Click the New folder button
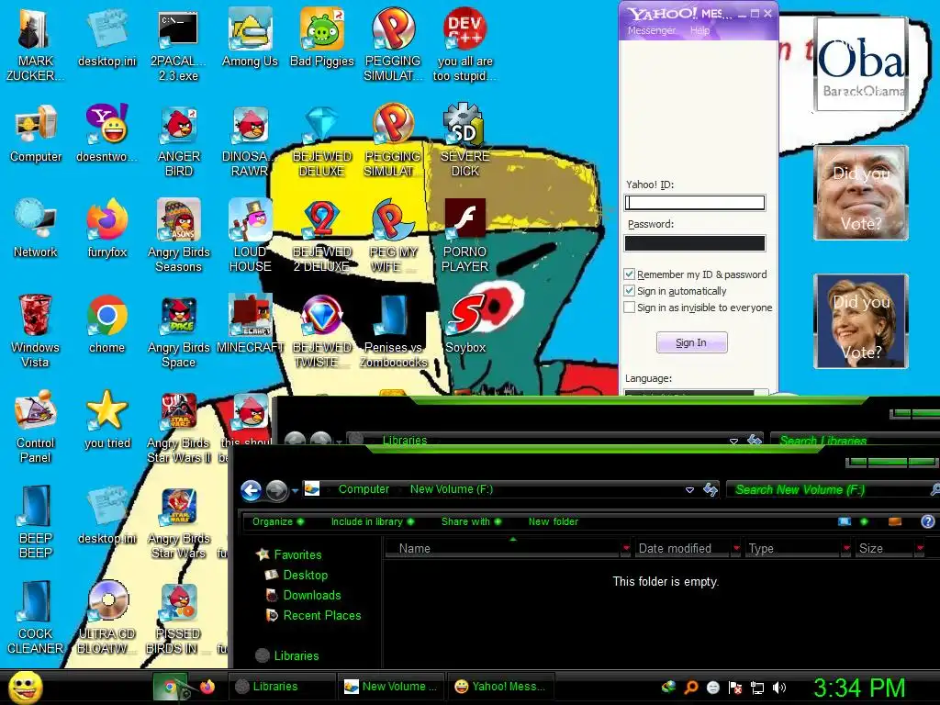The width and height of the screenshot is (940, 705). point(554,521)
